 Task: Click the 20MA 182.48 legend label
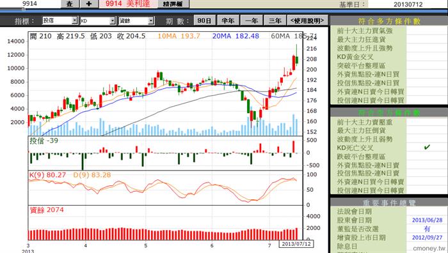point(236,36)
